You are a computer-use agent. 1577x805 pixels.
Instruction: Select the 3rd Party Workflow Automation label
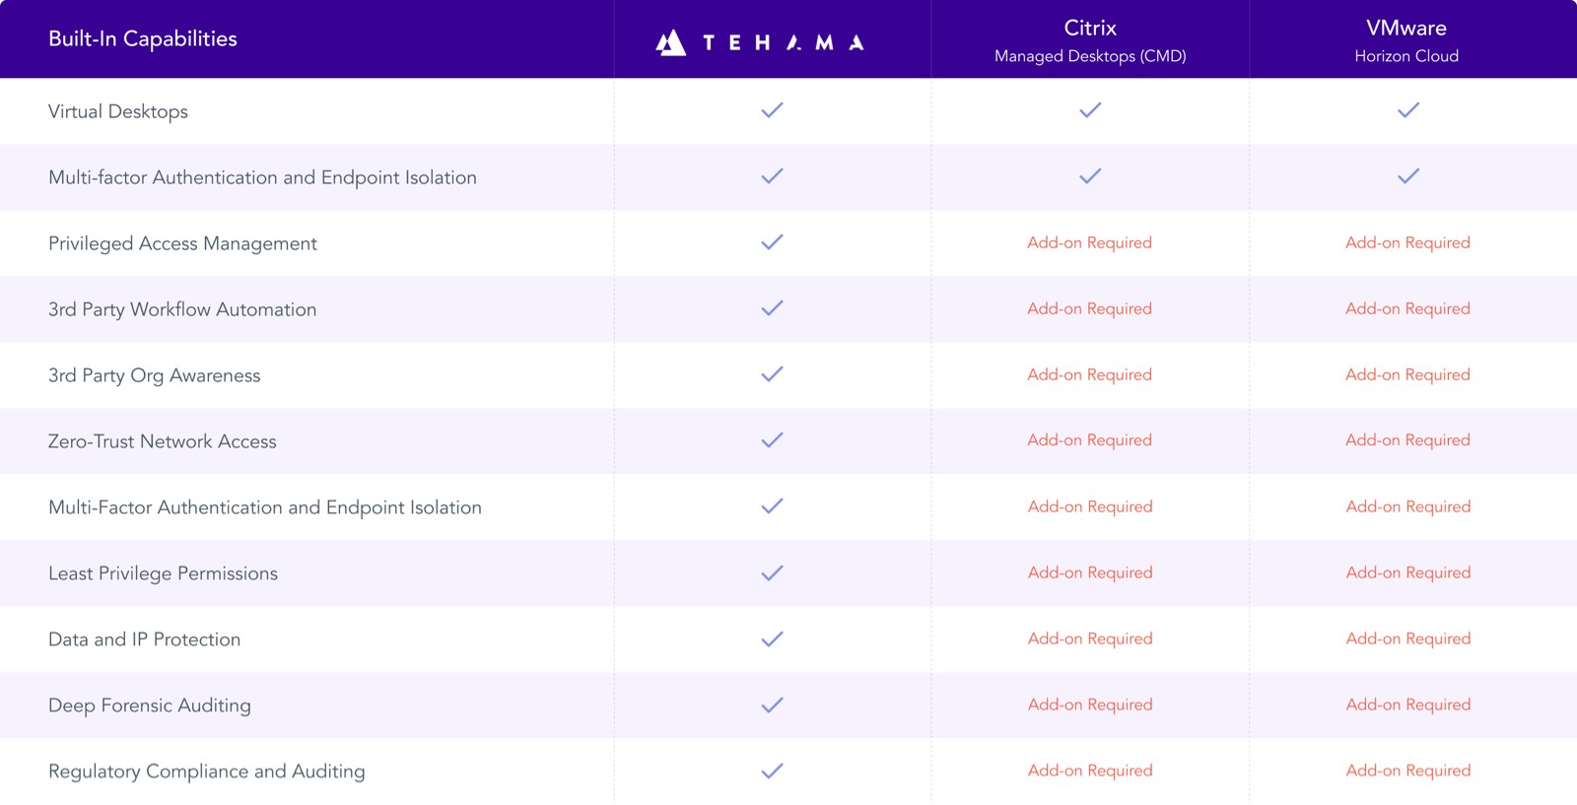click(x=182, y=309)
